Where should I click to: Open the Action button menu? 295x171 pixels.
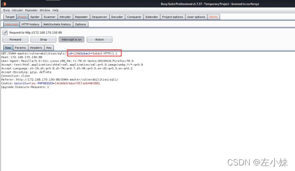click(x=100, y=40)
